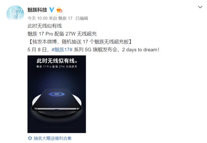Screen dimensions: 207x143
Task: Open the dark wireless charging poster image
Action: [x=57, y=94]
